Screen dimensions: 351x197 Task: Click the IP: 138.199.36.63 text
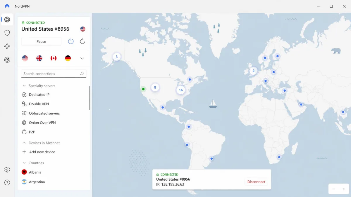point(170,184)
